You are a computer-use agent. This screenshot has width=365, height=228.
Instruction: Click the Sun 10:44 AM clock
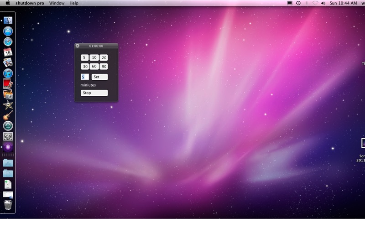343,3
